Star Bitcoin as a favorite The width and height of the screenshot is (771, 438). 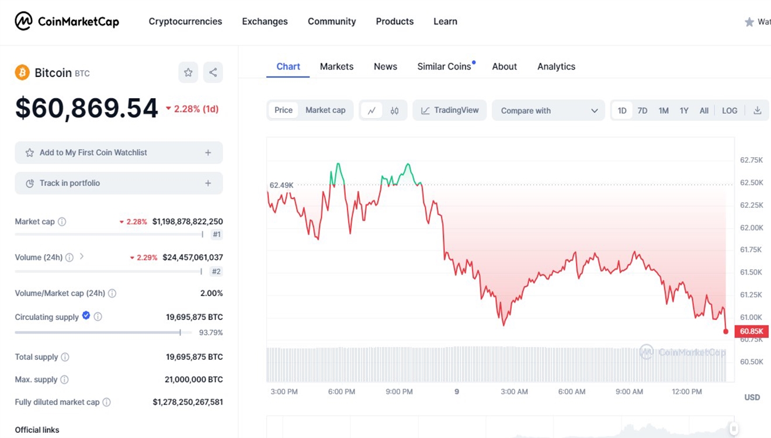(x=188, y=72)
